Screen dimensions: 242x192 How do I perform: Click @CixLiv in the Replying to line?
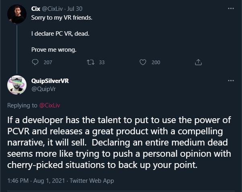pos(49,105)
